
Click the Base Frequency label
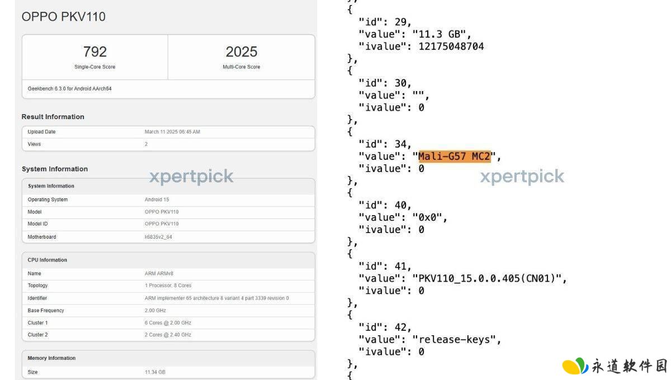click(46, 310)
